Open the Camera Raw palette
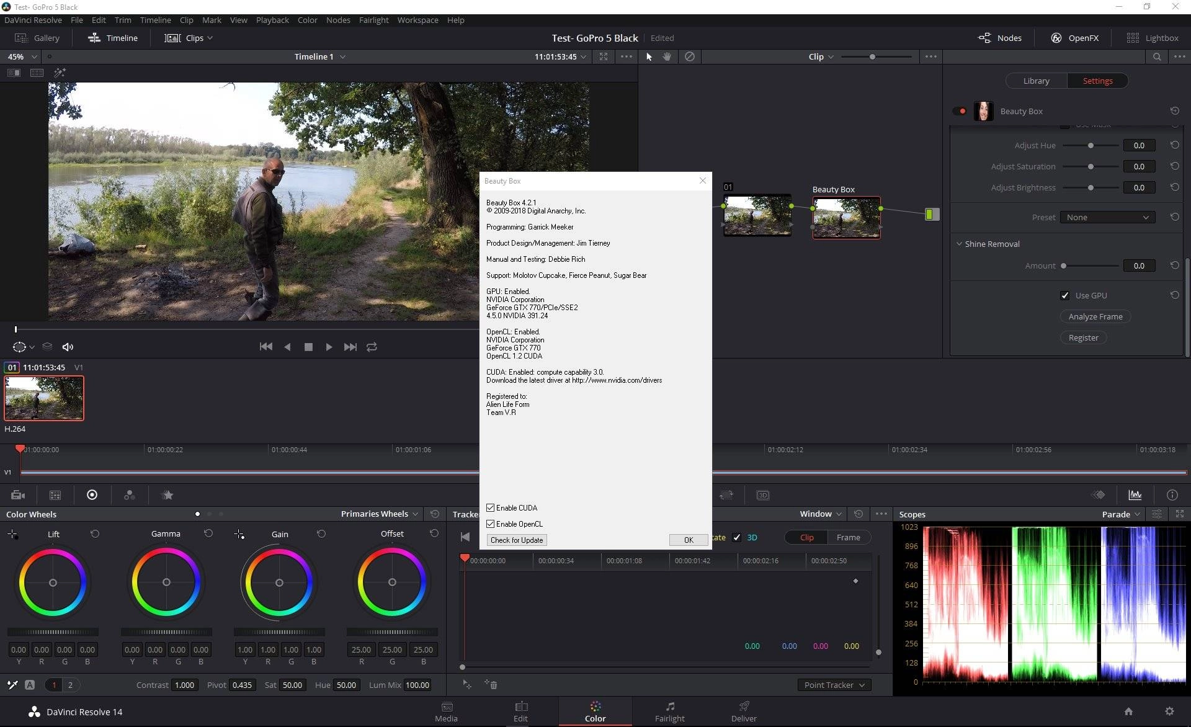The image size is (1191, 727). 18,495
